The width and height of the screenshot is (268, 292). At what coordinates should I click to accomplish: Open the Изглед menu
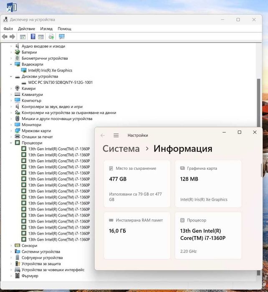[46, 29]
